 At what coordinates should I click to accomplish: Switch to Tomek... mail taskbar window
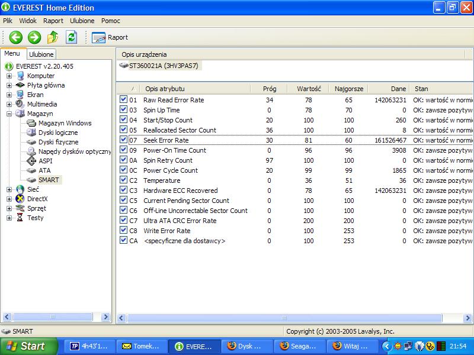click(141, 346)
